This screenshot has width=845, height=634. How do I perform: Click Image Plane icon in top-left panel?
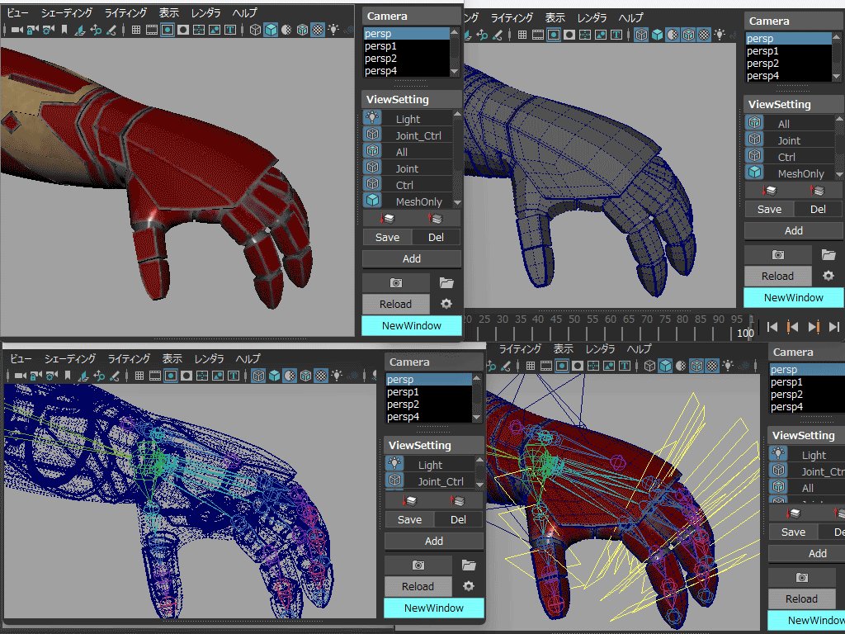[x=80, y=30]
